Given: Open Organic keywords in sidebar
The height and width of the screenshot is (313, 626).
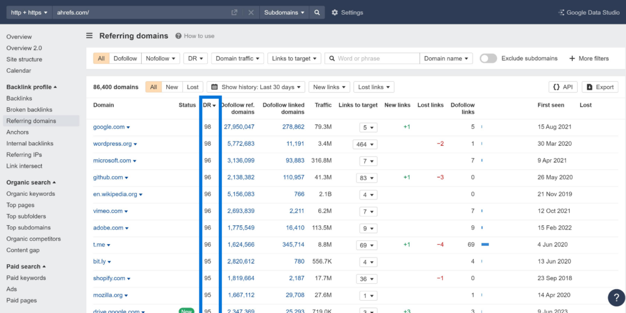Looking at the screenshot, I should [x=31, y=194].
